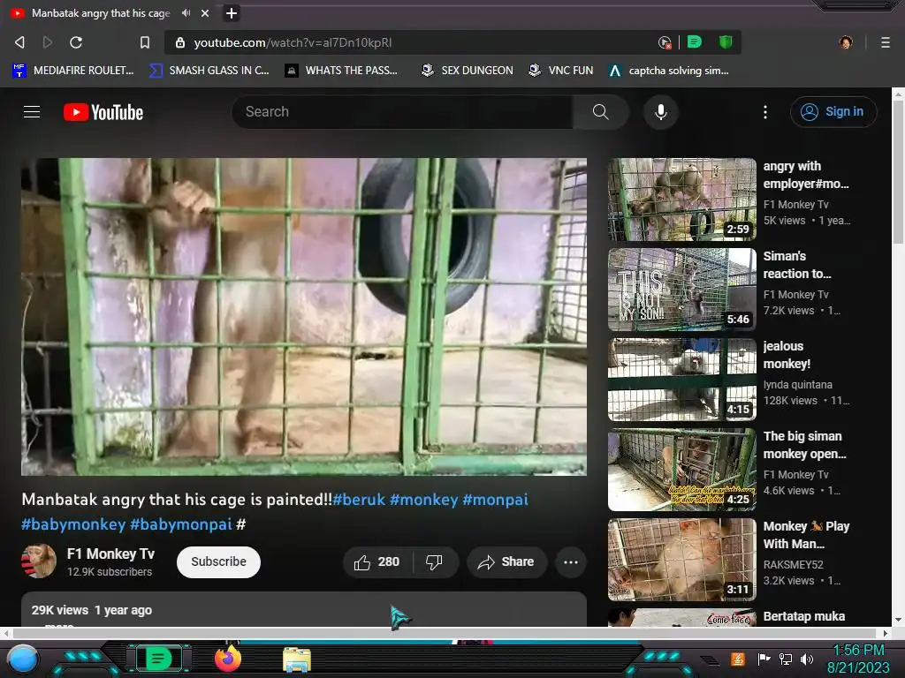Dislike the video with thumbs down
Image resolution: width=905 pixels, height=678 pixels.
coord(434,561)
